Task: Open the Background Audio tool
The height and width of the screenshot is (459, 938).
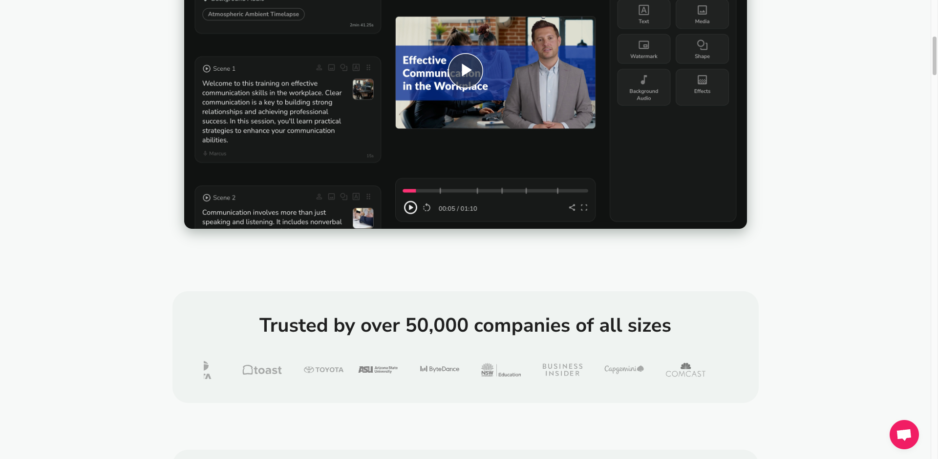Action: pos(643,87)
